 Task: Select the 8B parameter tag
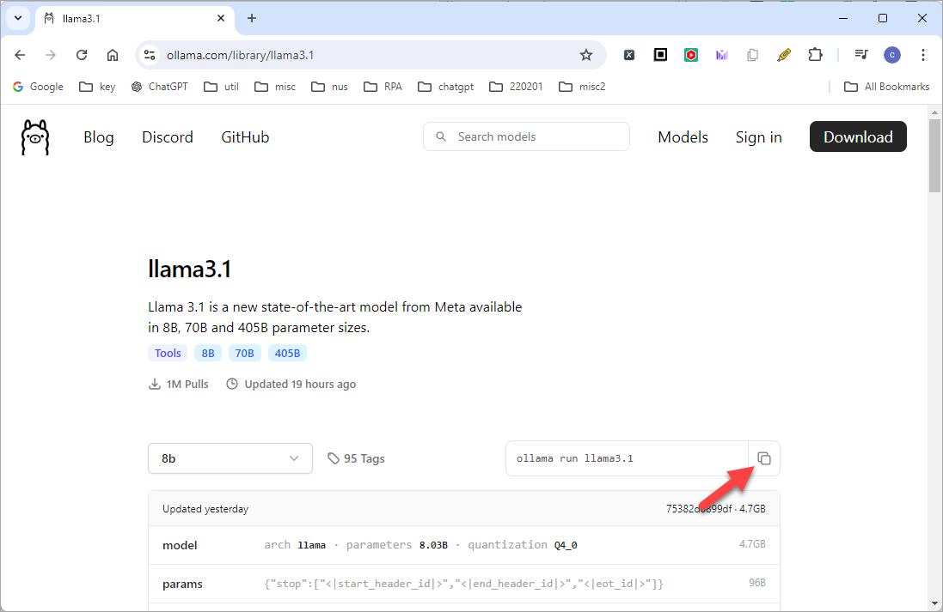(208, 353)
